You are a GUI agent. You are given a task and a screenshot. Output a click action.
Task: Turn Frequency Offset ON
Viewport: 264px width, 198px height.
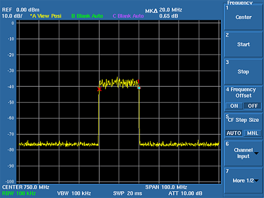coord(234,106)
